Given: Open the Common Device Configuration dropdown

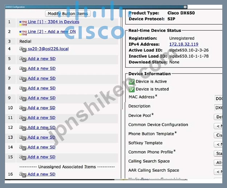Looking at the screenshot, I should pyautogui.click(x=218, y=126).
